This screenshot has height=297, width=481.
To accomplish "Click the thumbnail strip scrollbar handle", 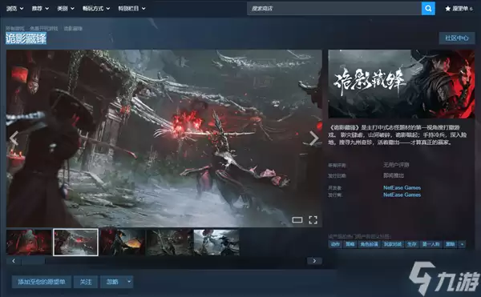I will 33,261.
